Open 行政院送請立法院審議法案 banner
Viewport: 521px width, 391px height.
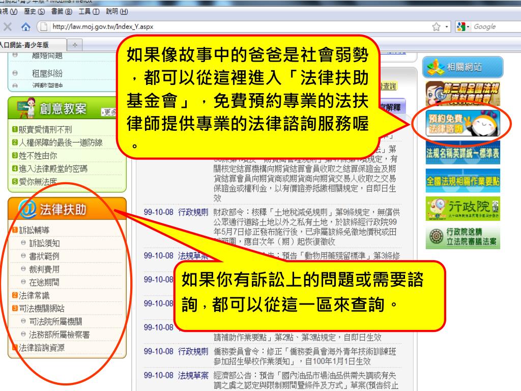pyautogui.click(x=463, y=236)
